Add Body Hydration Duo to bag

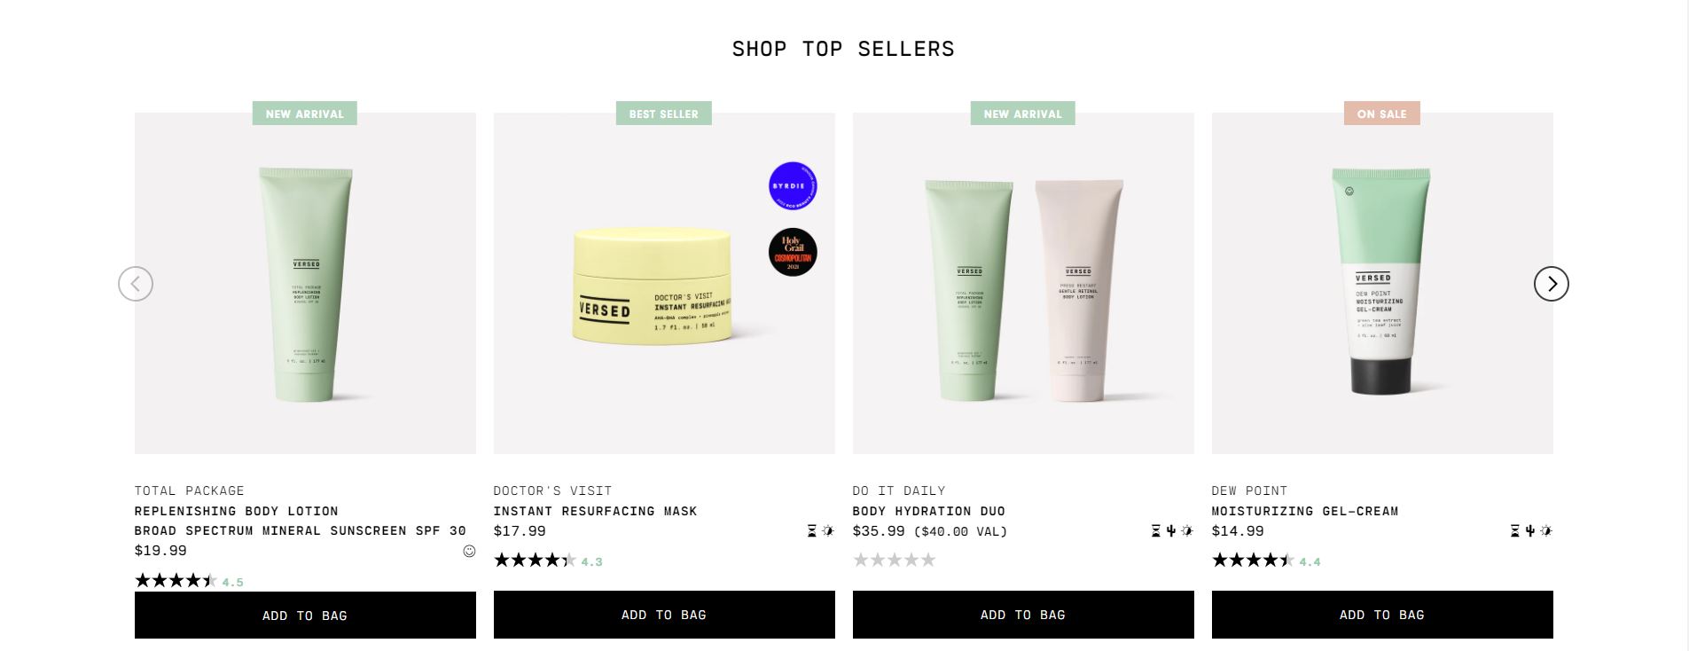(x=1023, y=615)
